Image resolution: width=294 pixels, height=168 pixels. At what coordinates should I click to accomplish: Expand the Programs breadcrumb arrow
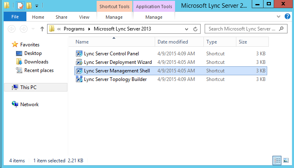pyautogui.click(x=89, y=29)
